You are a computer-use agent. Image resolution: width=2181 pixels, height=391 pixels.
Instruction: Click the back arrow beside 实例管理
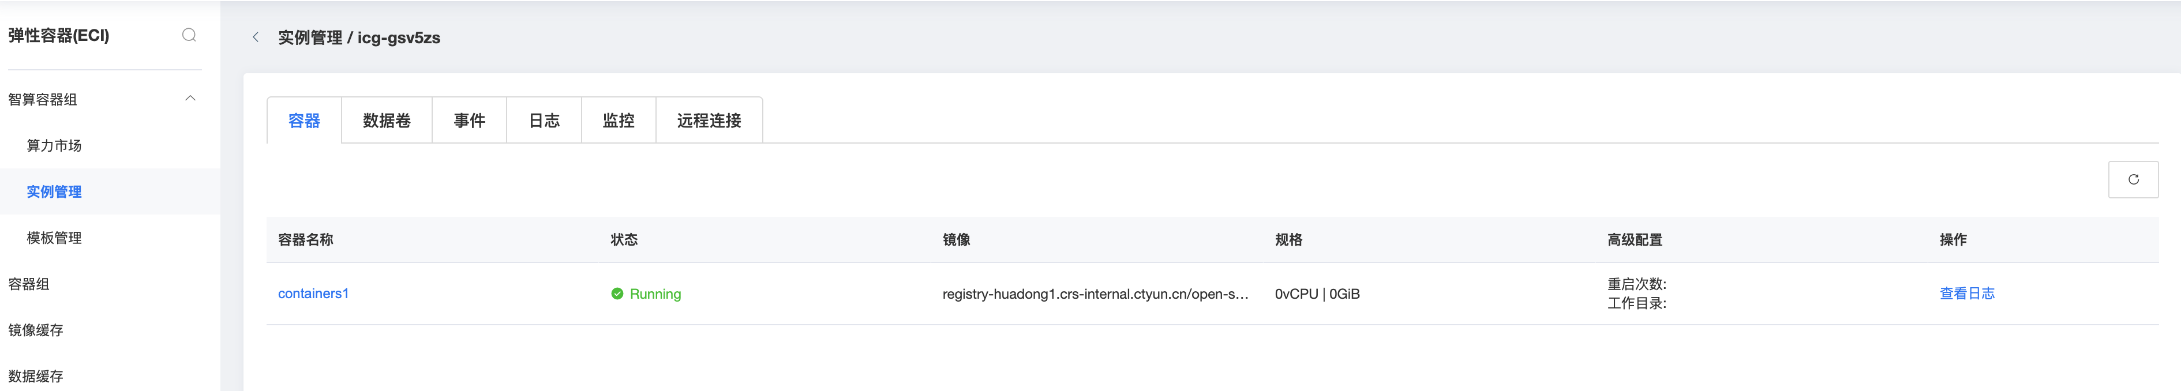coord(256,37)
